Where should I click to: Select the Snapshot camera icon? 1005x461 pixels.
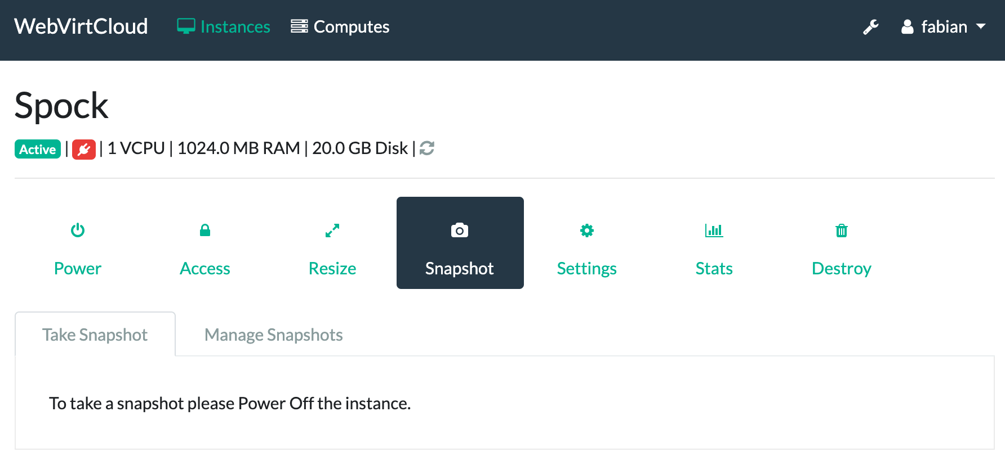click(460, 230)
